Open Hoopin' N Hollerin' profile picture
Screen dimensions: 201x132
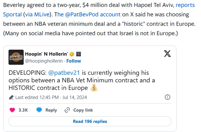coord(16,57)
